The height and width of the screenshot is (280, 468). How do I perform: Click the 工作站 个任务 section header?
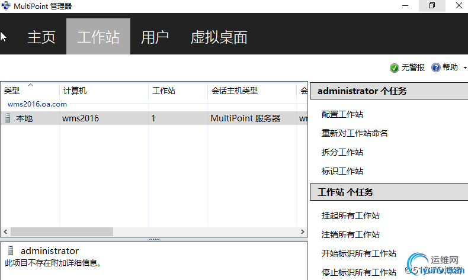pyautogui.click(x=389, y=192)
